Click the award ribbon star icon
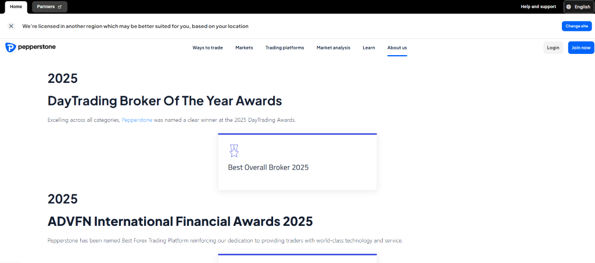 [234, 151]
